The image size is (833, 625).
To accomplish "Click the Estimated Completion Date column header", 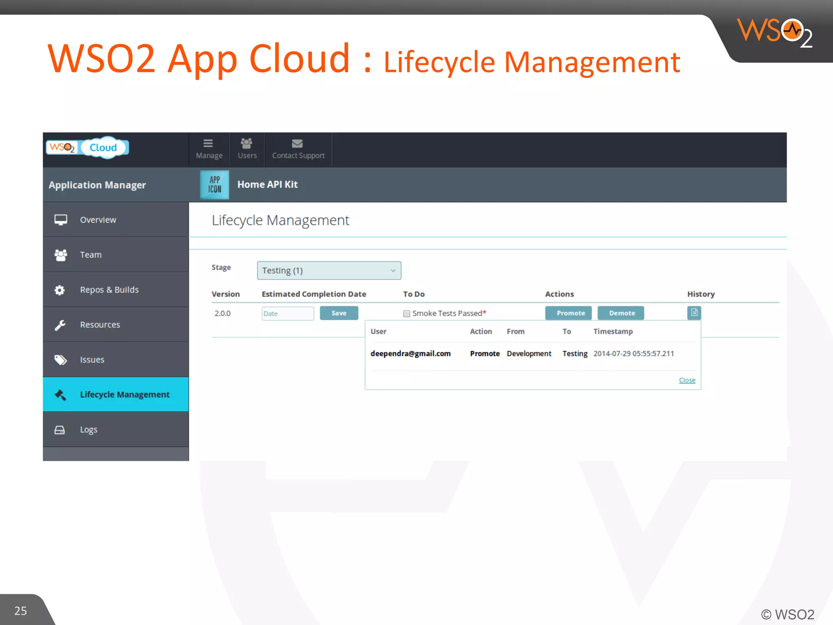I will pyautogui.click(x=314, y=294).
